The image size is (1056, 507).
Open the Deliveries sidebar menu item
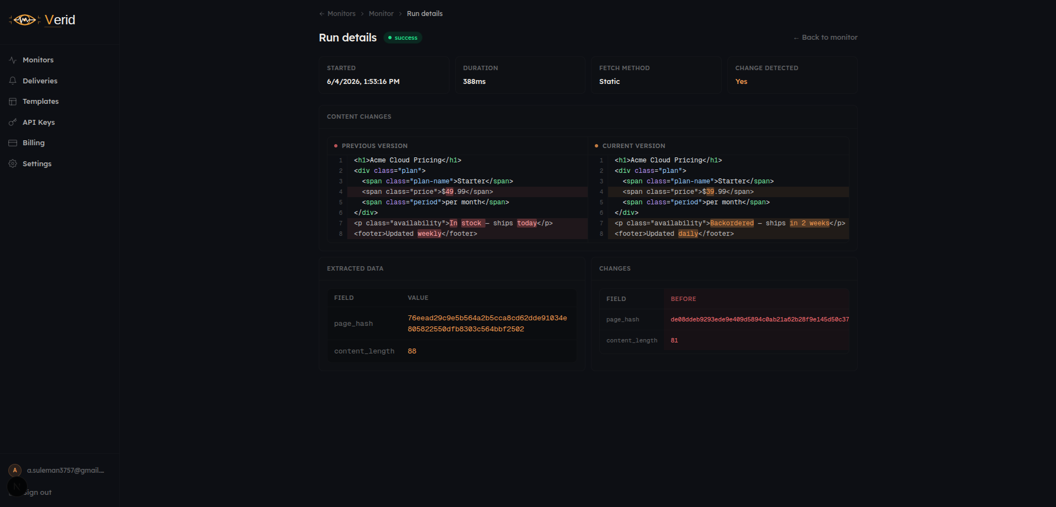[x=60, y=81]
